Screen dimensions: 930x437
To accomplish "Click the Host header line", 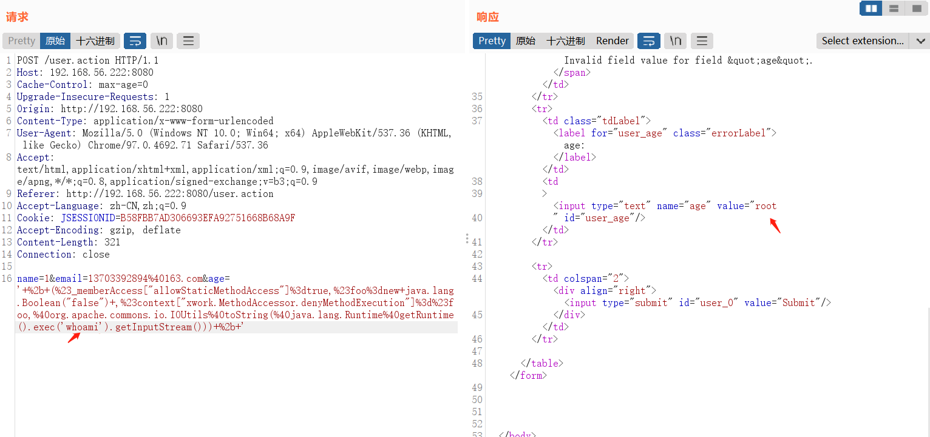I will [x=85, y=72].
